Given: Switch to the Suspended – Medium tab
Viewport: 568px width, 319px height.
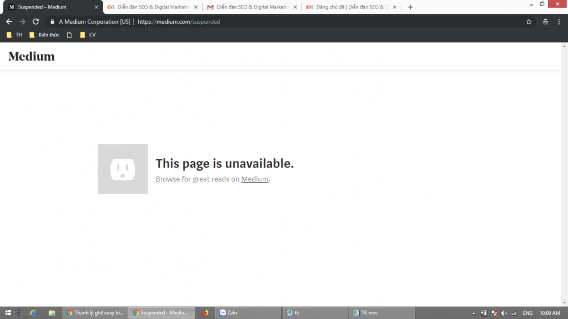Looking at the screenshot, I should point(53,7).
